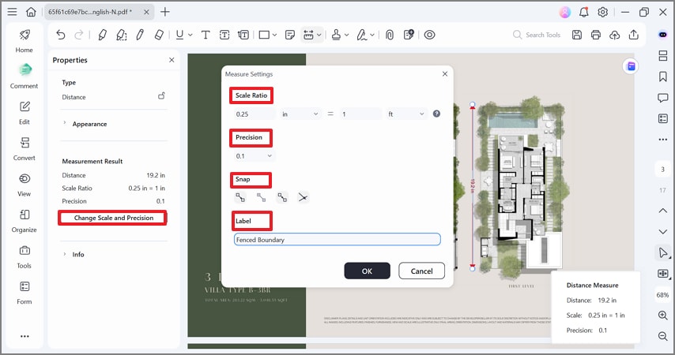This screenshot has width=675, height=355.
Task: Click the Undo arrow
Action: [x=61, y=35]
